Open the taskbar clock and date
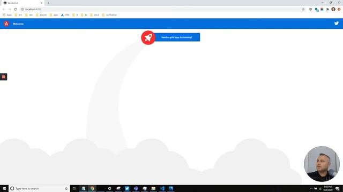This screenshot has height=192, width=343. (x=327, y=188)
